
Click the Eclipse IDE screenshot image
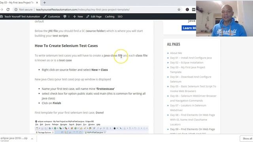91,127
